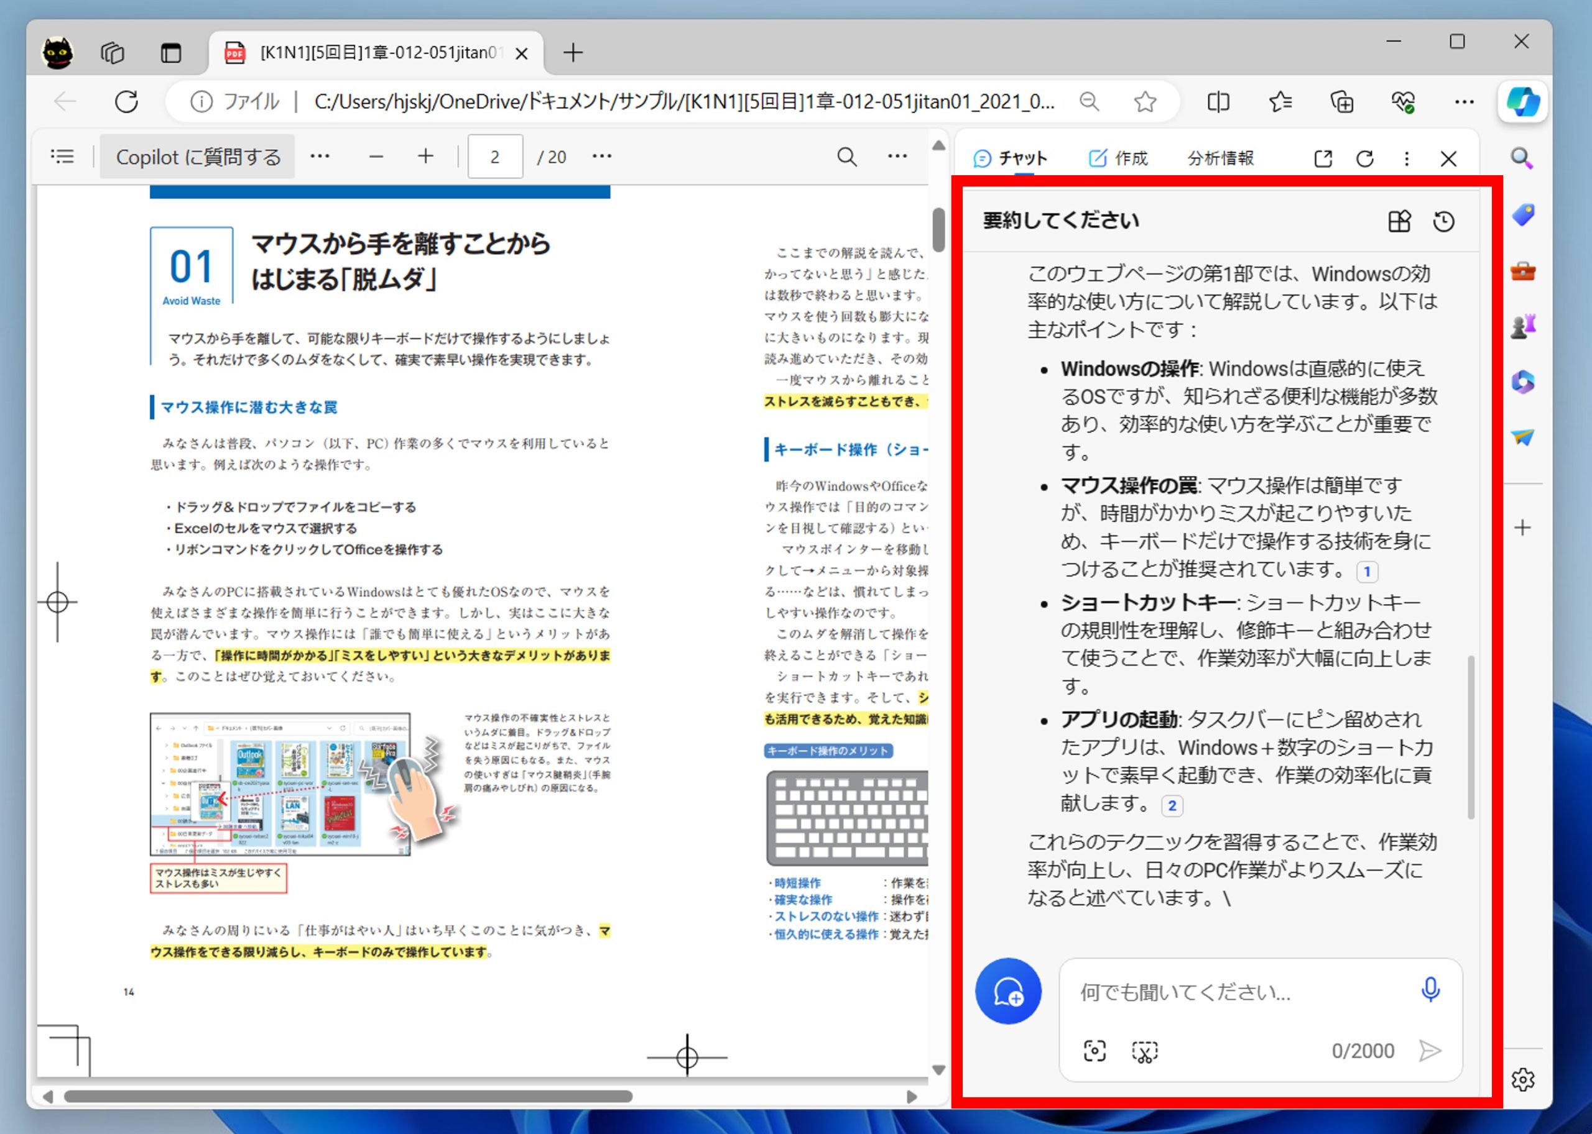Send the chat message arrow
The width and height of the screenshot is (1592, 1134).
[x=1430, y=1050]
